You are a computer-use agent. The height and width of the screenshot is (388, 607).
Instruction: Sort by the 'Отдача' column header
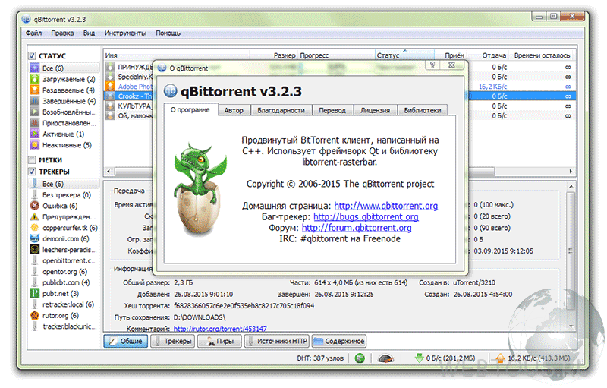point(488,55)
